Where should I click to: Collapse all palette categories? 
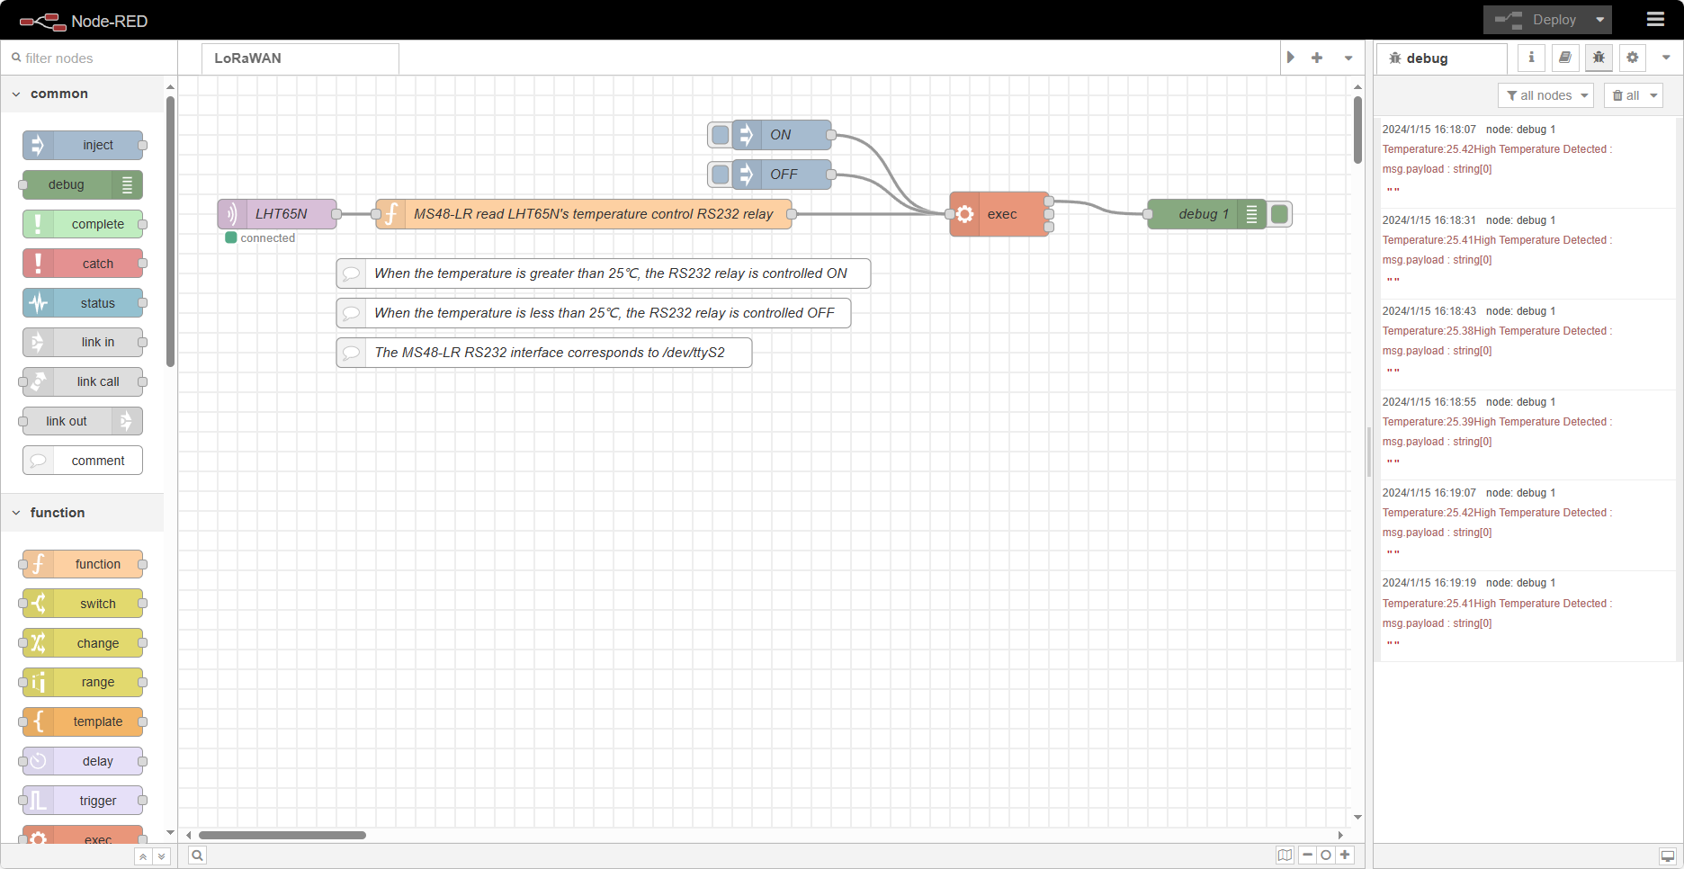click(x=143, y=856)
